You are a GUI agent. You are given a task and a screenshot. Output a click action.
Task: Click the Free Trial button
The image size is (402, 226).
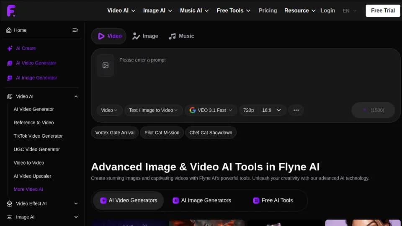click(x=383, y=11)
